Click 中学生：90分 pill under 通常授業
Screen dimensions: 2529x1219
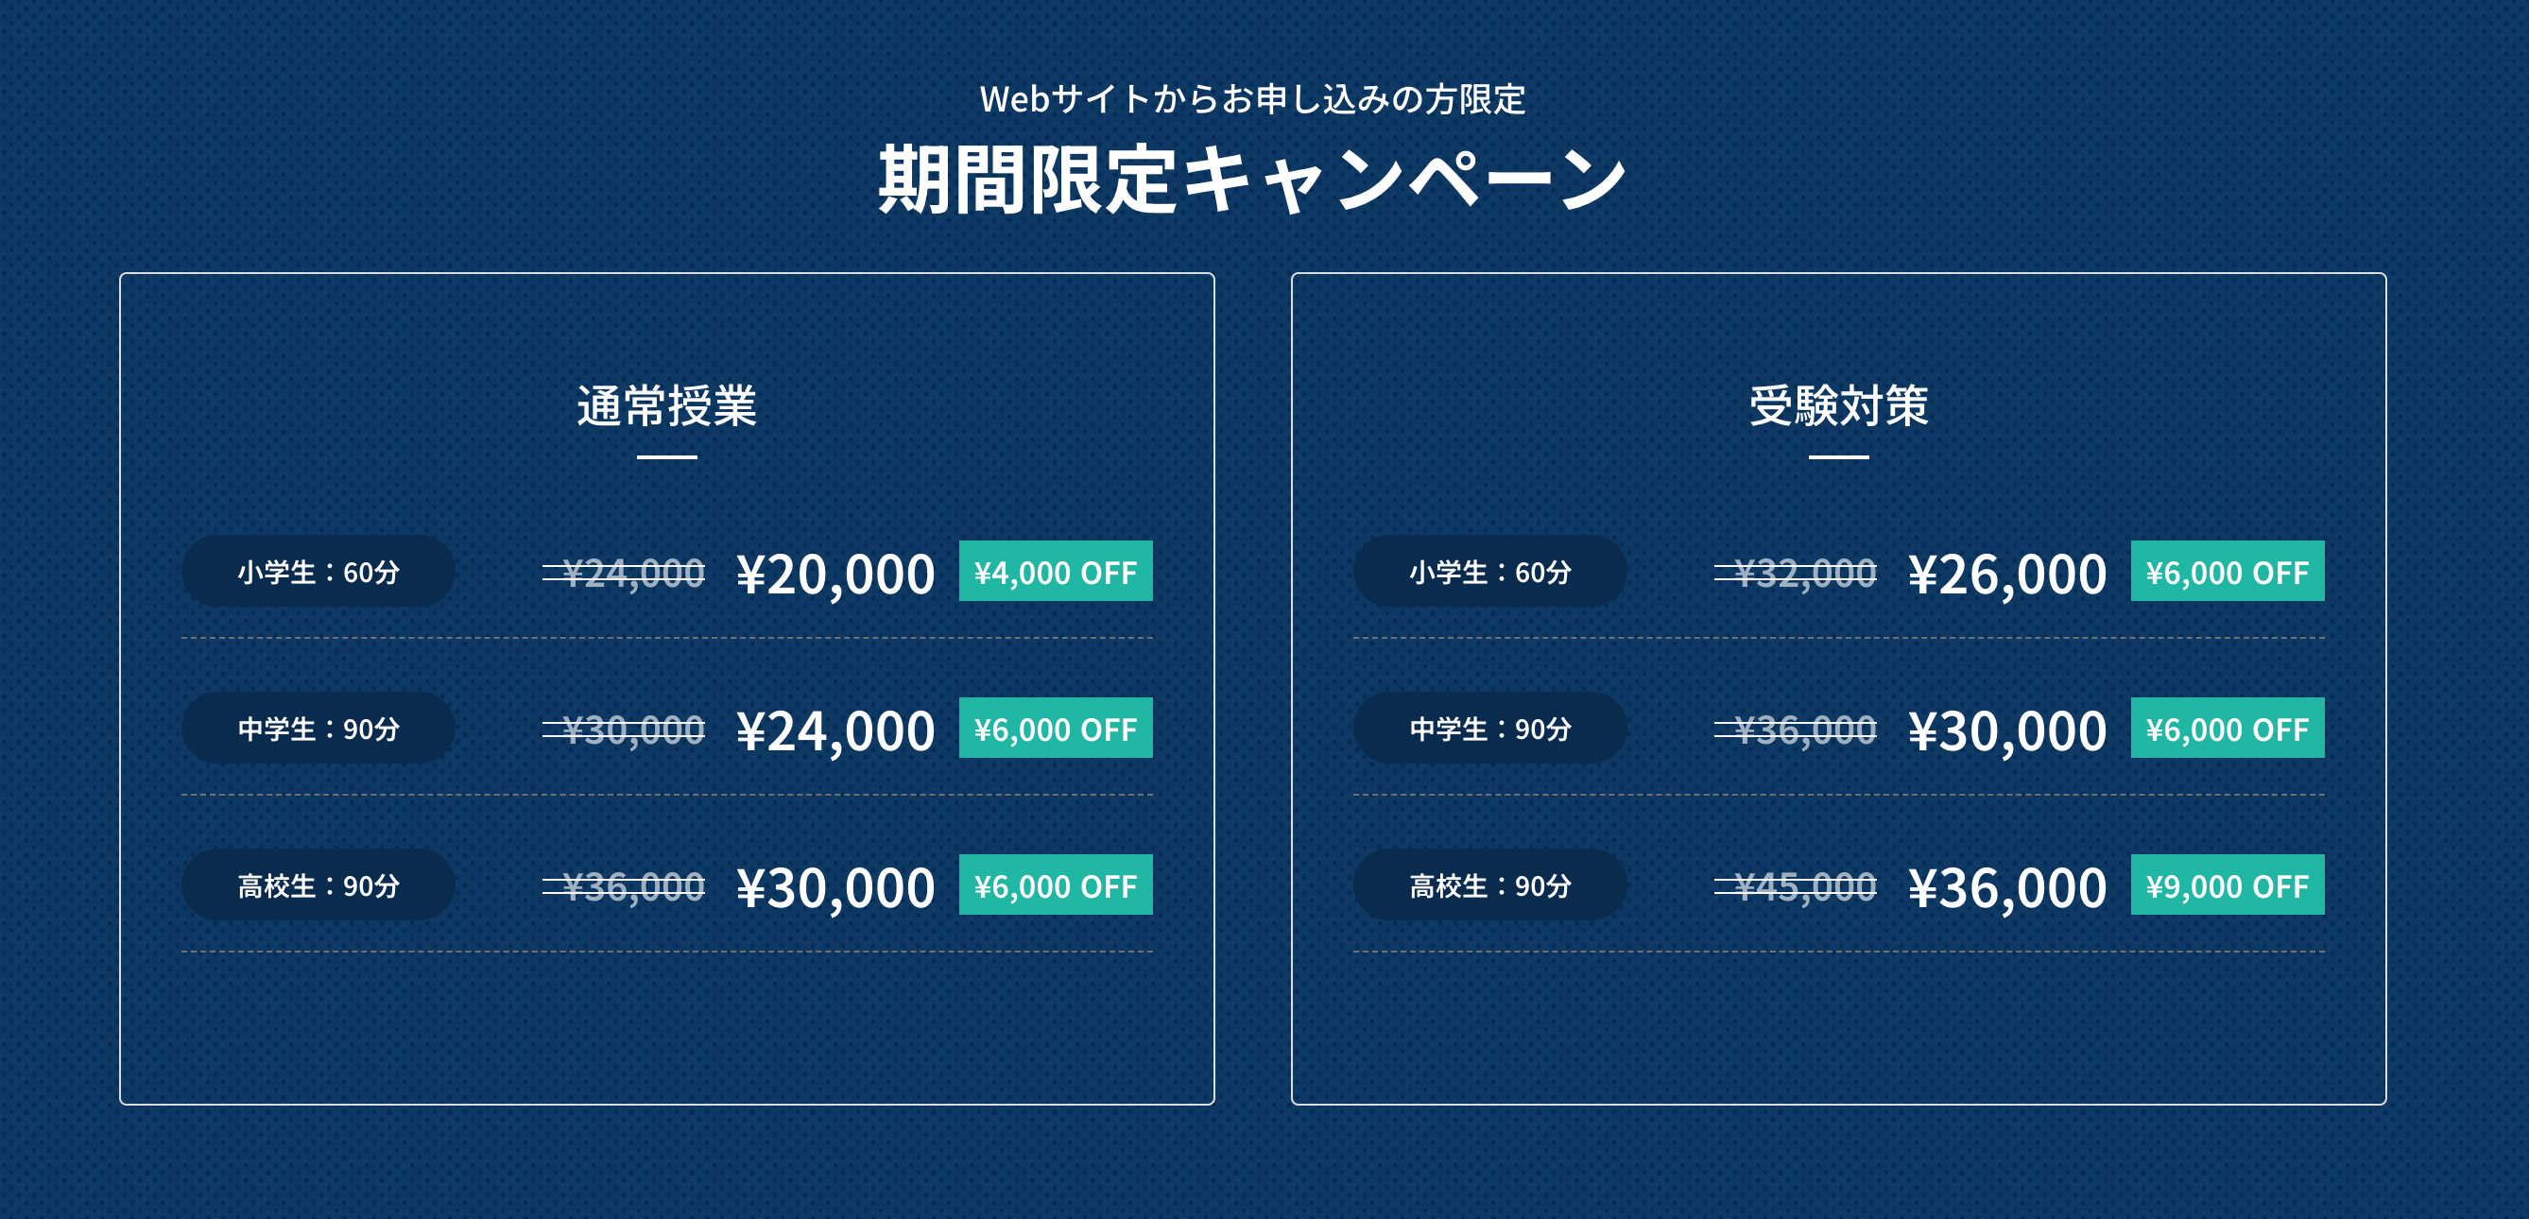pyautogui.click(x=318, y=729)
